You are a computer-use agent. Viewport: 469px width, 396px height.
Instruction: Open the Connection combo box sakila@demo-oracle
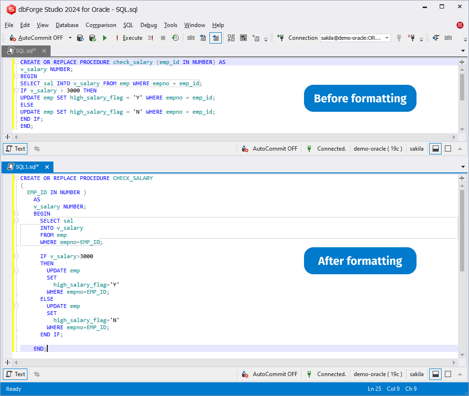[356, 38]
